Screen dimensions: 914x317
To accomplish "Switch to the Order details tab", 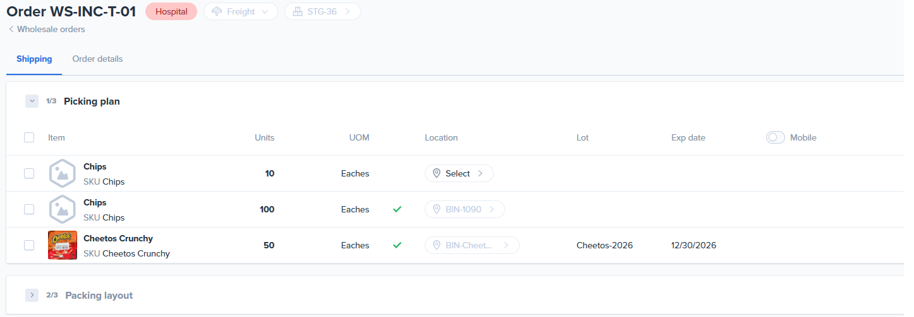I will [x=97, y=59].
